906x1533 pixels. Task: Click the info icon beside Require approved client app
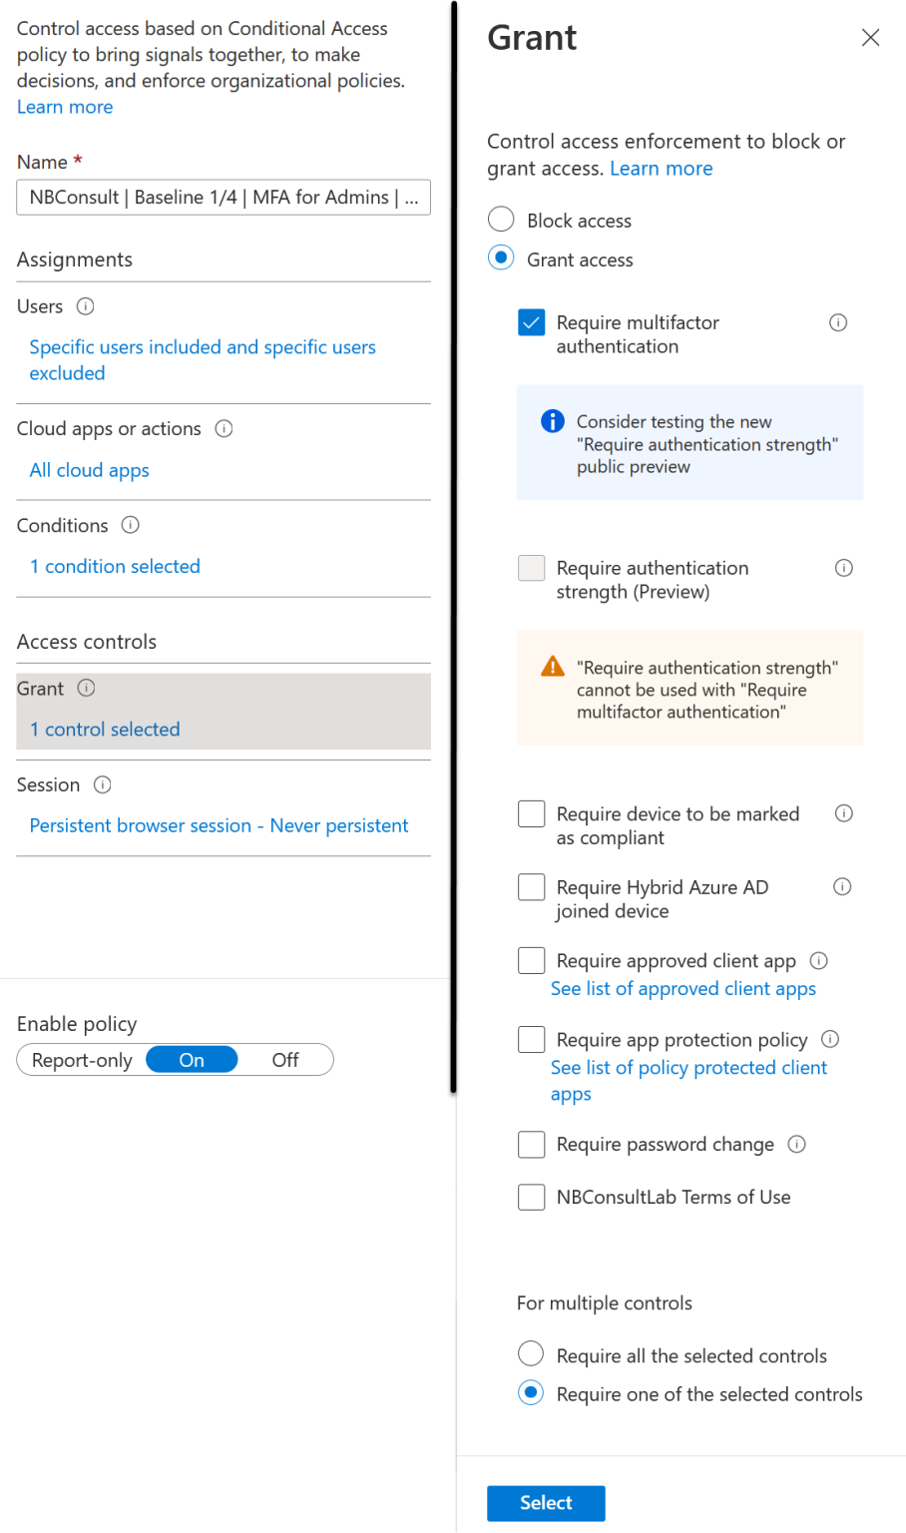click(x=818, y=960)
